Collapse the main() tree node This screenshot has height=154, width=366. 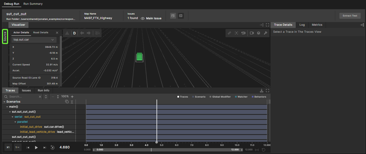coord(7,107)
